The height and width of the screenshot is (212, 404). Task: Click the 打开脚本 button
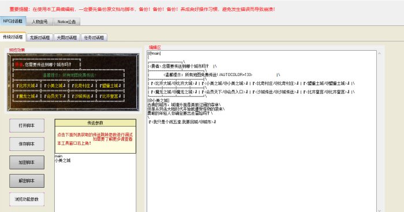[x=27, y=126]
